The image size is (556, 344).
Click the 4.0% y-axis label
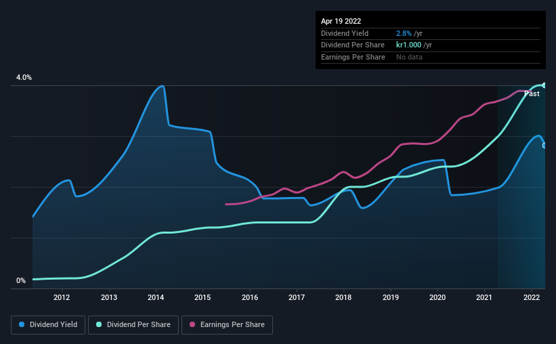(x=24, y=77)
